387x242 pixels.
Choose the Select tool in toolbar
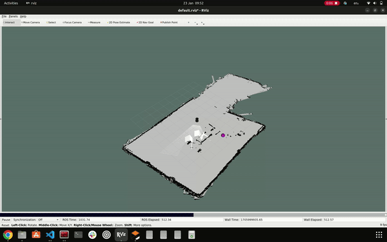tap(51, 23)
